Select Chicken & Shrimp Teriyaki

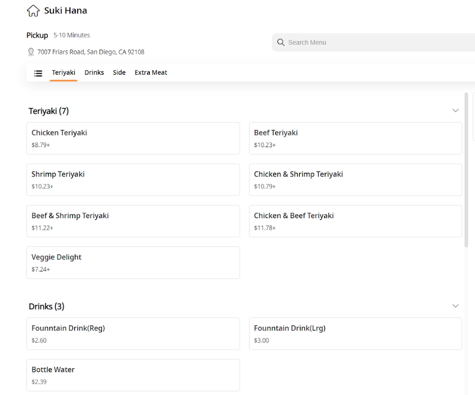pyautogui.click(x=355, y=180)
